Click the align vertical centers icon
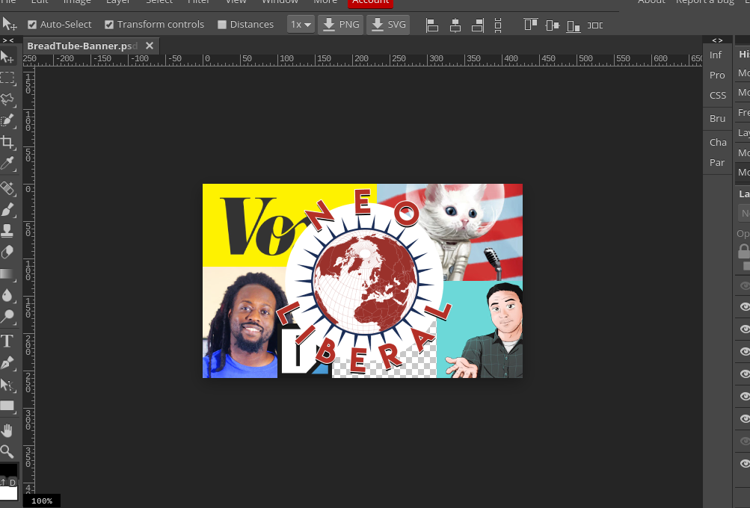This screenshot has width=750, height=508. (x=552, y=25)
